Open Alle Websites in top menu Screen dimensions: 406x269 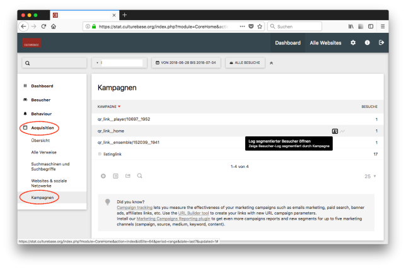325,43
